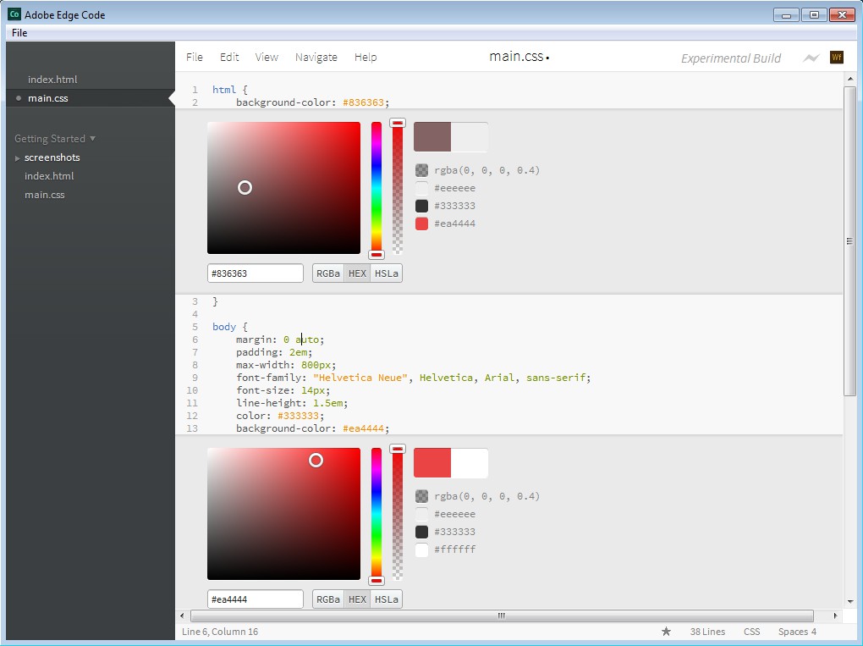This screenshot has width=863, height=646.
Task: Click the Live Preview lightning bolt icon
Action: 811,58
